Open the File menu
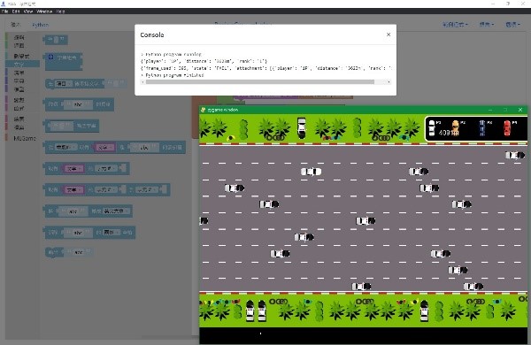 [4, 11]
